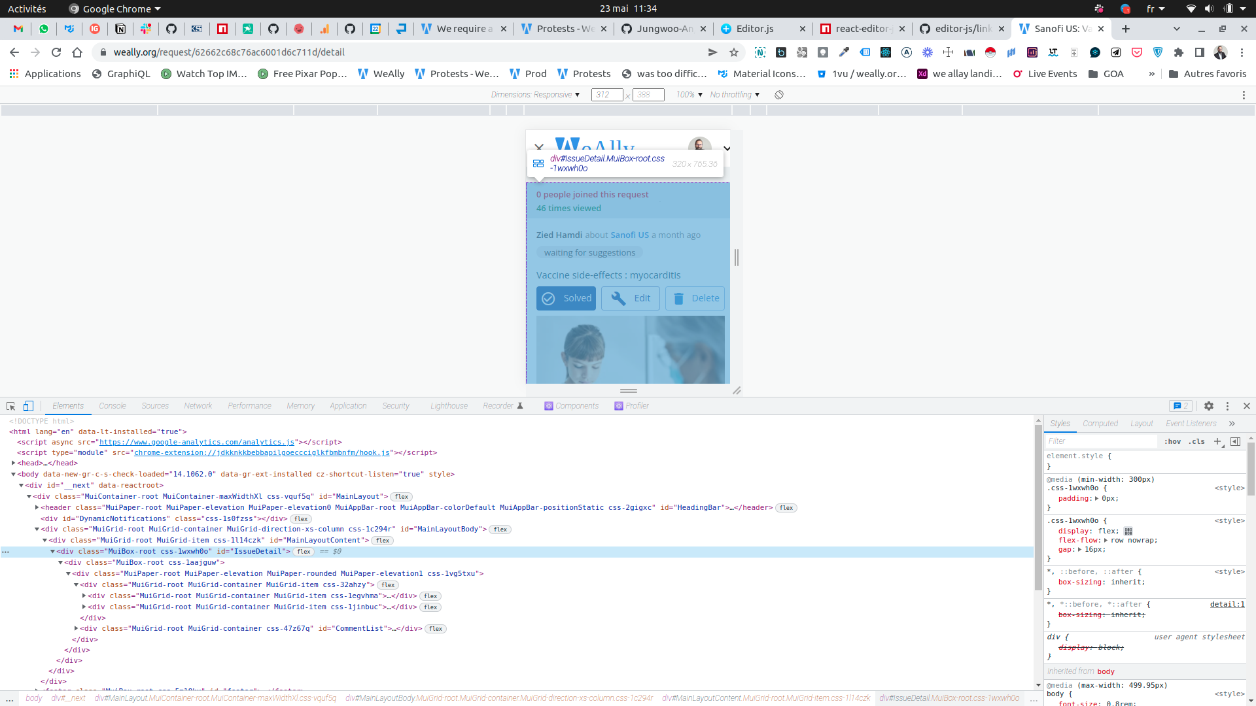This screenshot has height=706, width=1256.
Task: Open the GraphiQL bookmark
Action: (121, 74)
